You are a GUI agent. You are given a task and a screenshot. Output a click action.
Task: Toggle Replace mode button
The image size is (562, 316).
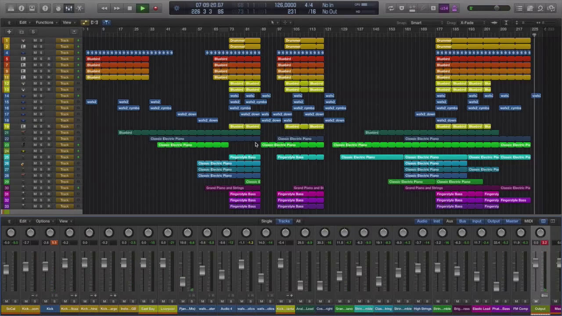401,8
